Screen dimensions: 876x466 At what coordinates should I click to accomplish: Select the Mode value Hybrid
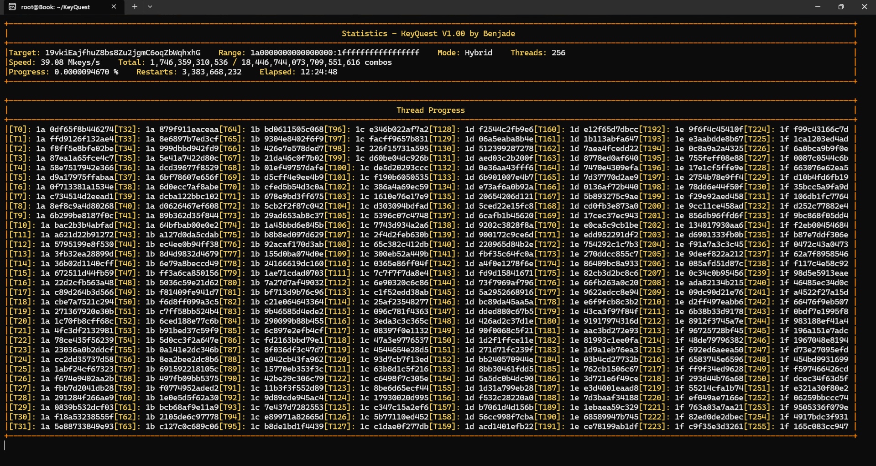point(478,53)
